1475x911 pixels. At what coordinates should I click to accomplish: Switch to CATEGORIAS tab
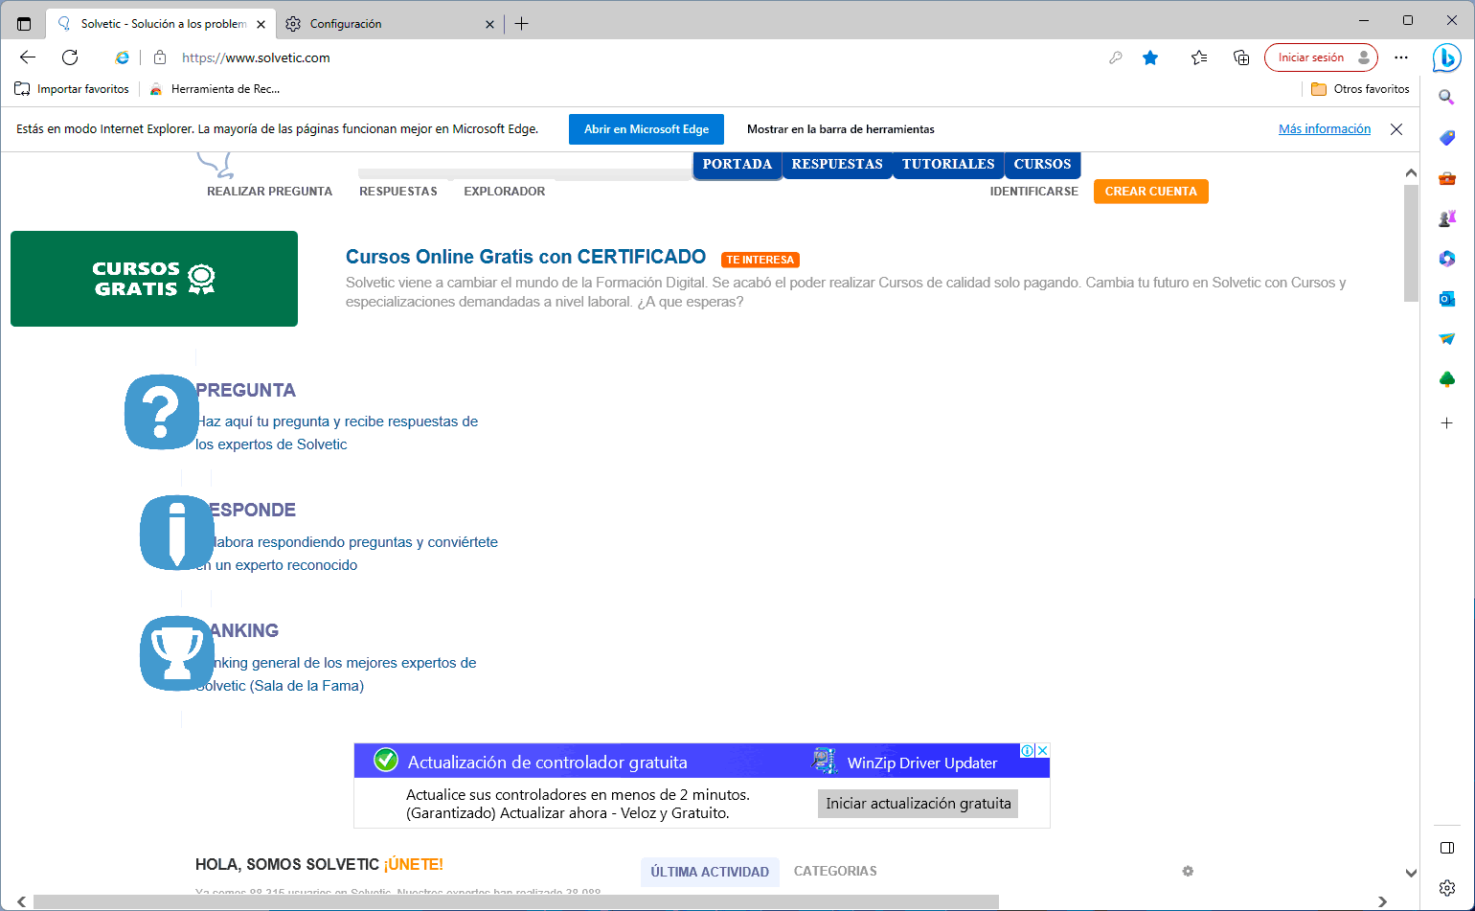(x=835, y=871)
